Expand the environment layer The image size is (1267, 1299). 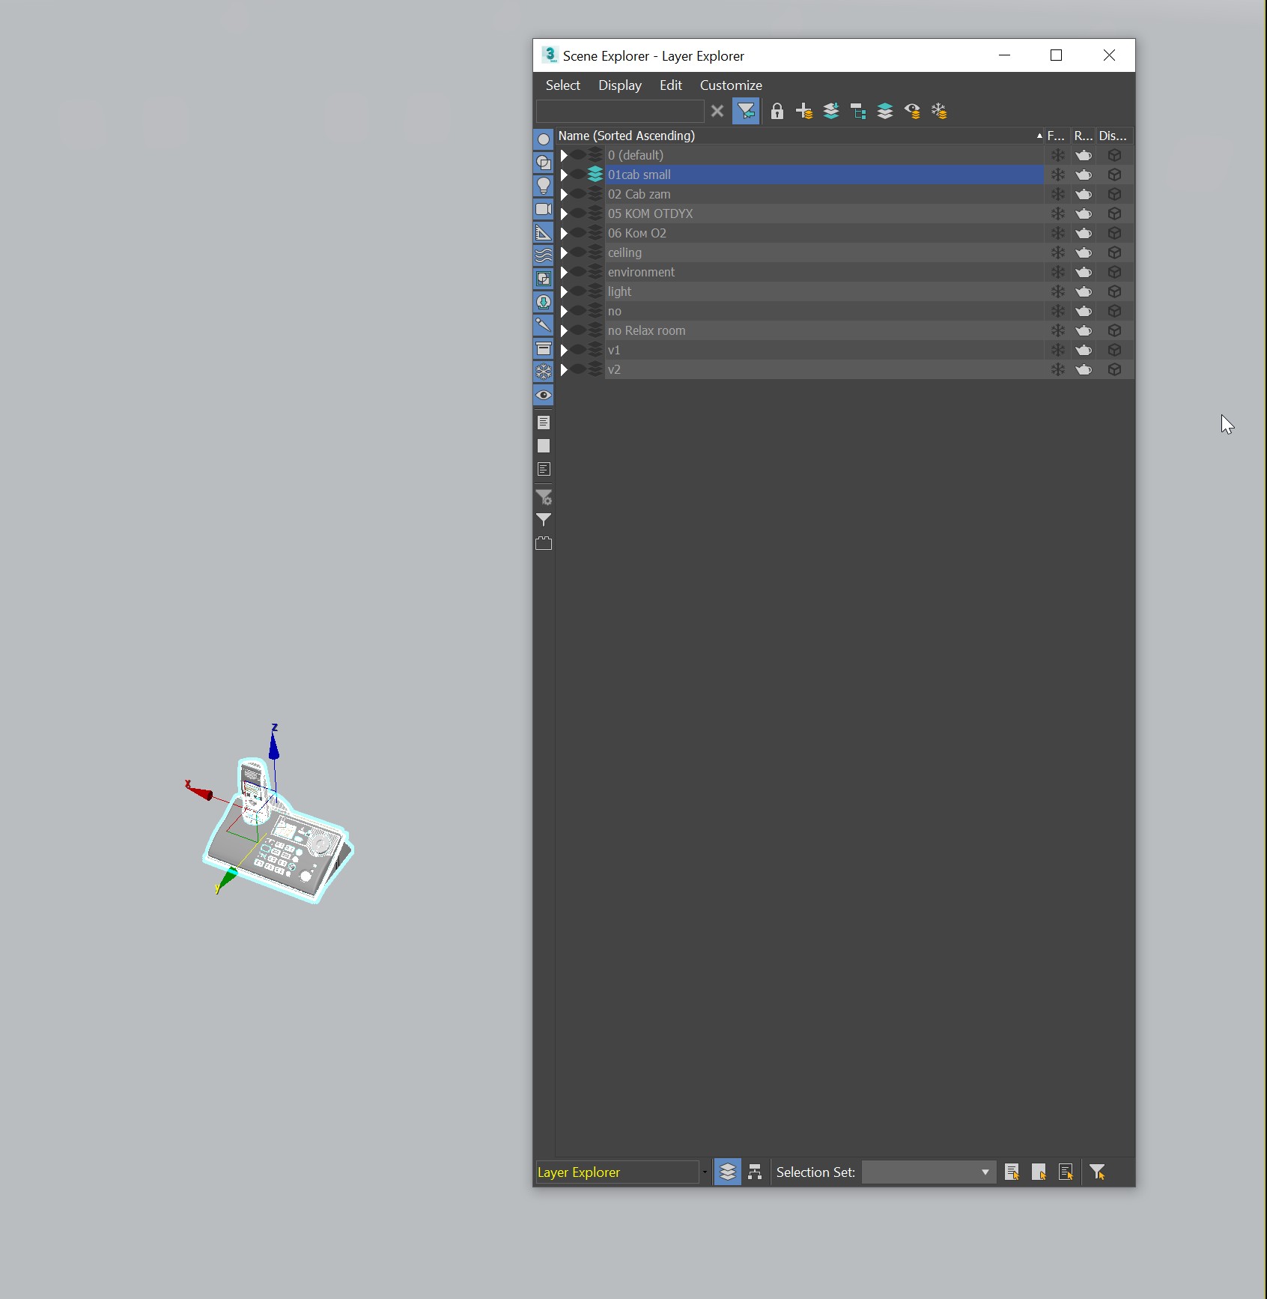coord(564,272)
